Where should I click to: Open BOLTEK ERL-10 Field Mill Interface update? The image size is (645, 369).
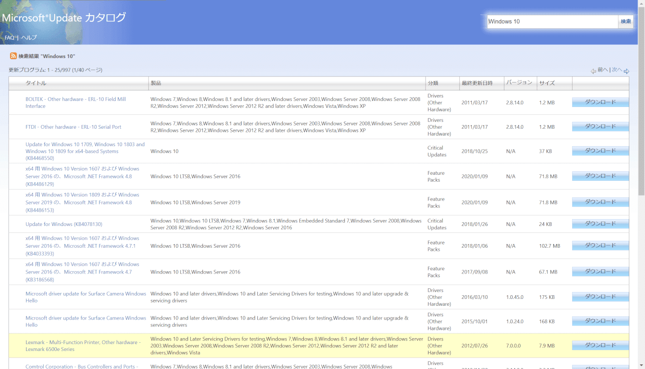tap(76, 102)
